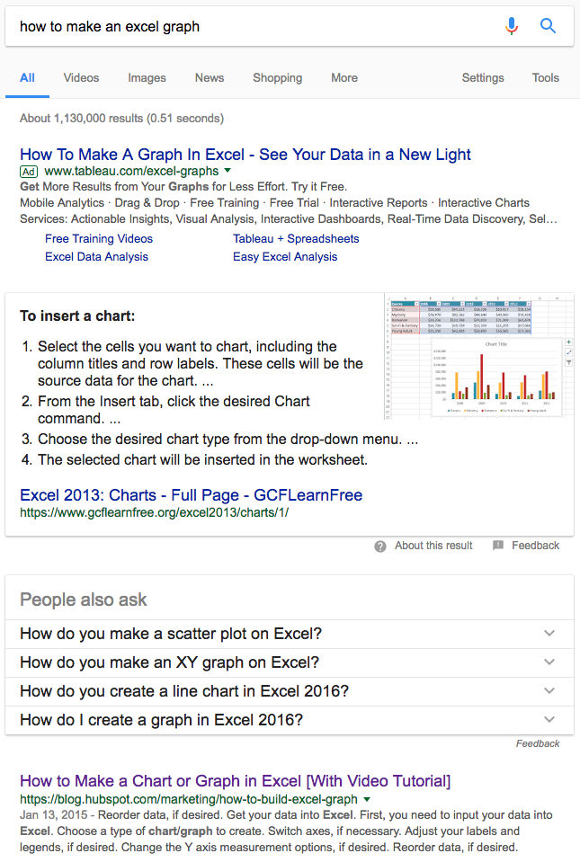Click the voice search microphone icon
This screenshot has height=862, width=580.
512,26
